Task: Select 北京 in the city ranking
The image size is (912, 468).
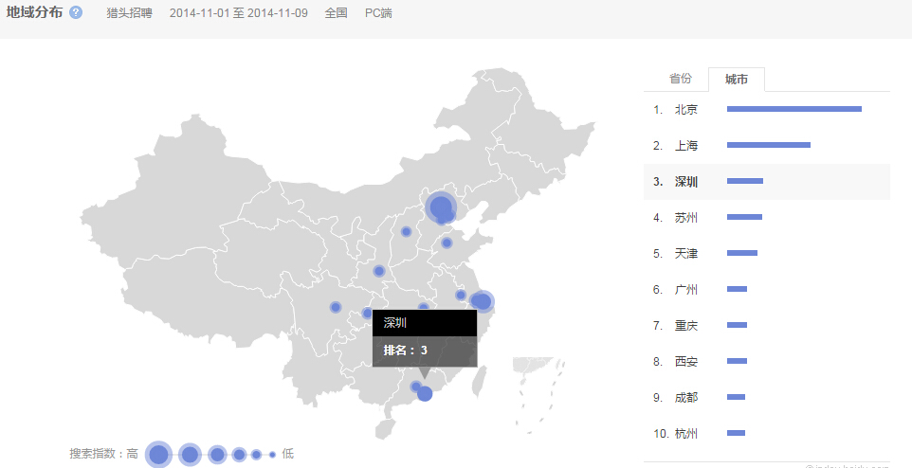Action: click(x=686, y=110)
